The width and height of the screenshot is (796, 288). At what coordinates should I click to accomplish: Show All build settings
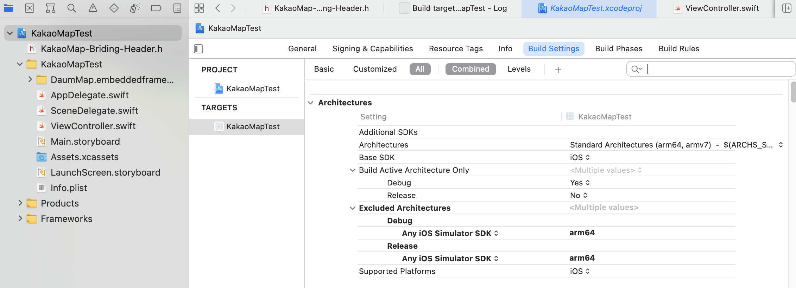tap(420, 69)
